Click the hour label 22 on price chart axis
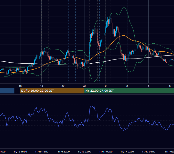The image size is (174, 154). pyautogui.click(x=84, y=86)
